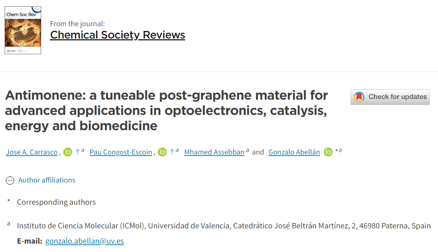This screenshot has height=252, width=438.
Task: Click the affiliation superscript after Mhamed Assebban
Action: [x=247, y=150]
